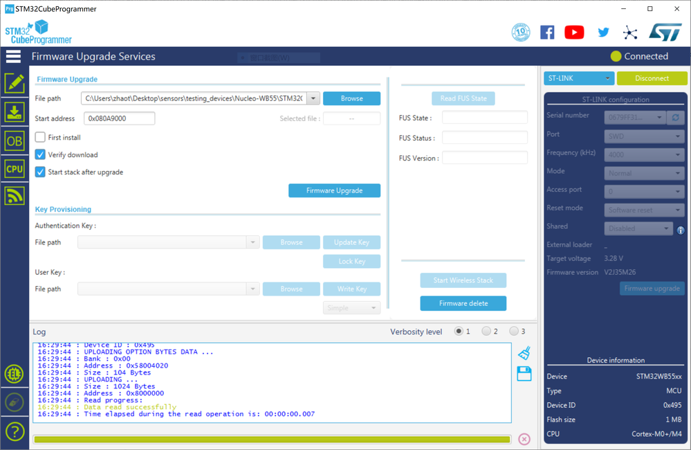This screenshot has width=691, height=450.
Task: Open the ST Twitter page
Action: [x=603, y=33]
